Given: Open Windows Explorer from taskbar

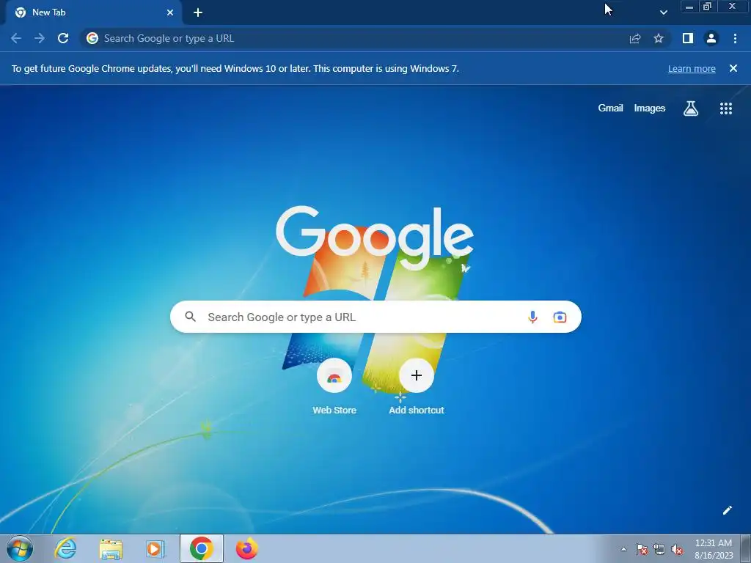Looking at the screenshot, I should pyautogui.click(x=111, y=548).
